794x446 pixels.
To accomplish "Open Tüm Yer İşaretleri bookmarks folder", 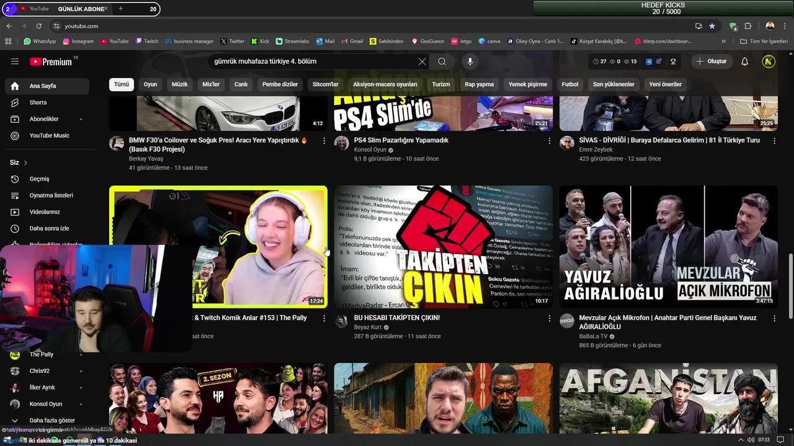I will coord(764,42).
